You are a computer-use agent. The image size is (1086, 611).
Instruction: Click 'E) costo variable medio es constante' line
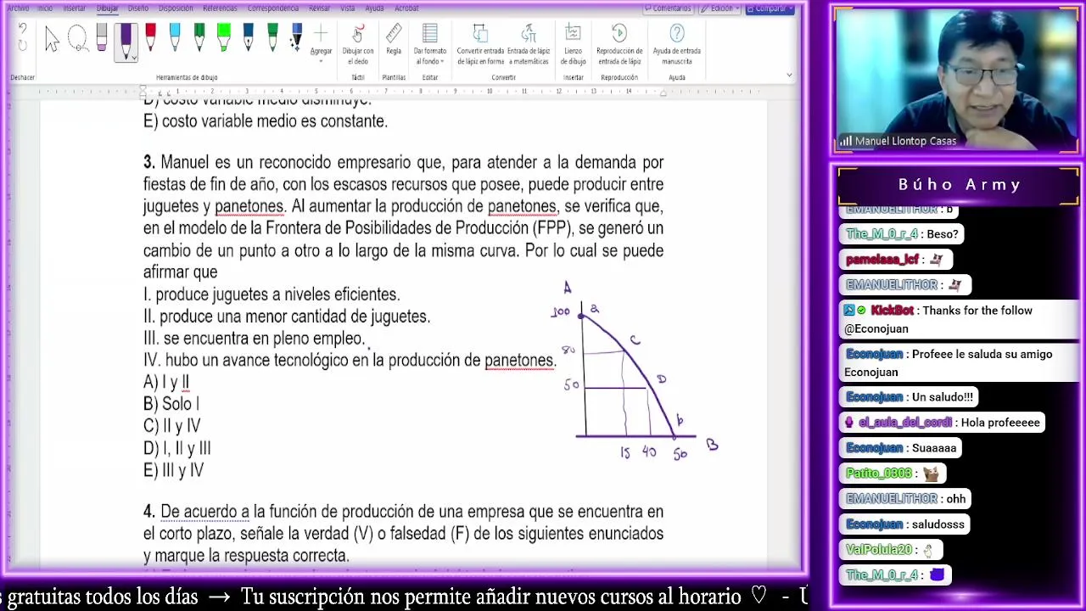click(266, 121)
